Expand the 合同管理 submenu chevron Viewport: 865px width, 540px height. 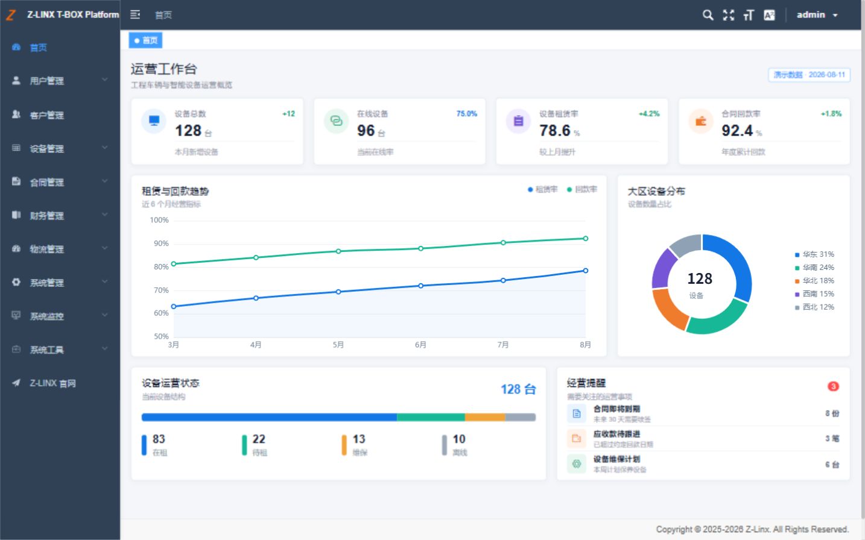coord(105,181)
